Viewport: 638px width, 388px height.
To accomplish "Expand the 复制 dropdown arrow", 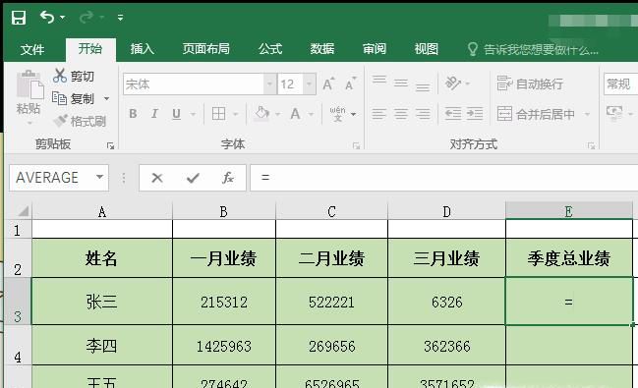I will tap(106, 98).
